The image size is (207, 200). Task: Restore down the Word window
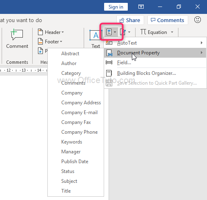179,7
